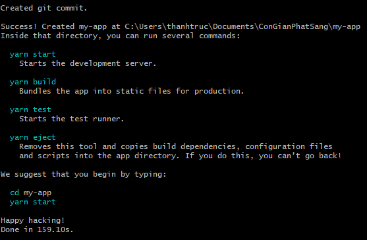367x240 pixels.
Task: Click the 'Happy hacking!' message
Action: tap(32, 221)
